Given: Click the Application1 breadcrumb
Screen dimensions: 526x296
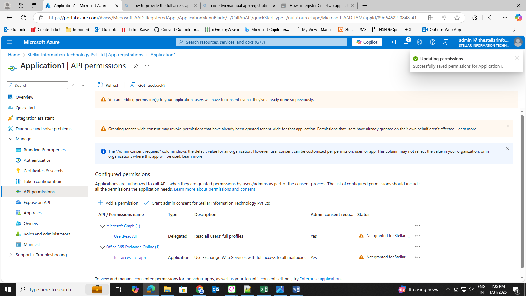Looking at the screenshot, I should pos(163,55).
